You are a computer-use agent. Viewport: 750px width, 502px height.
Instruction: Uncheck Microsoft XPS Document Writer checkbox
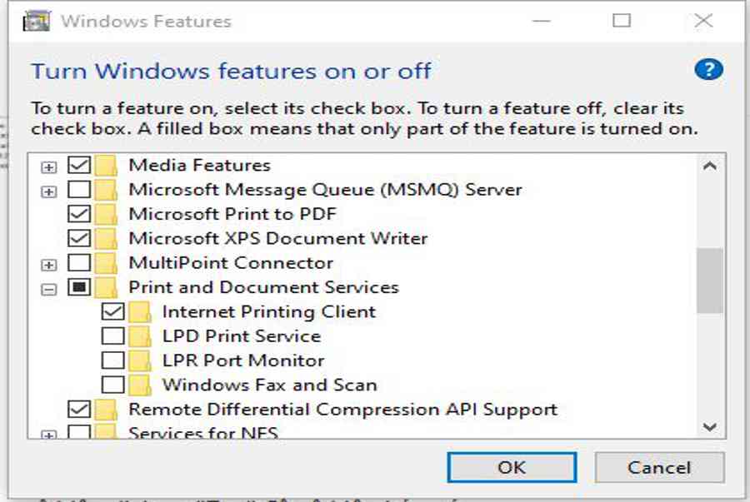(x=79, y=238)
